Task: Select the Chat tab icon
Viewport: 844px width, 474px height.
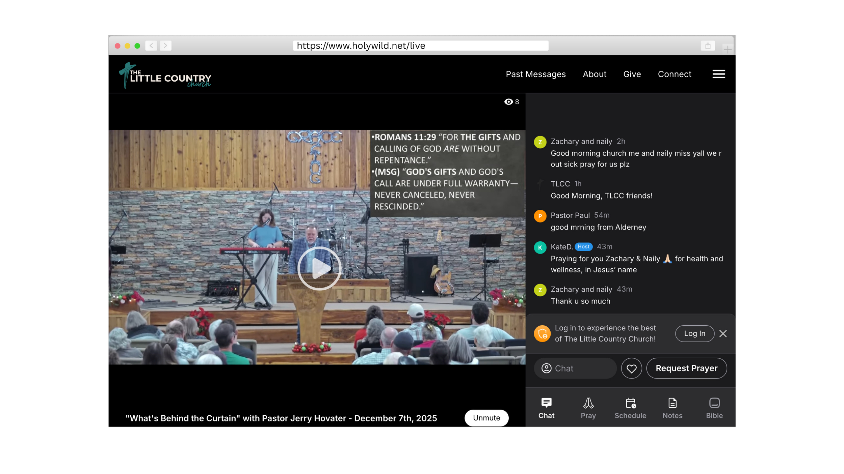Action: 546,403
